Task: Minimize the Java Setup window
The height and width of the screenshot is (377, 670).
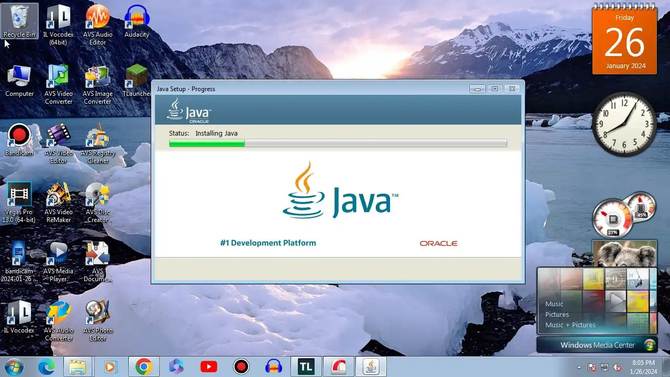Action: click(x=477, y=89)
